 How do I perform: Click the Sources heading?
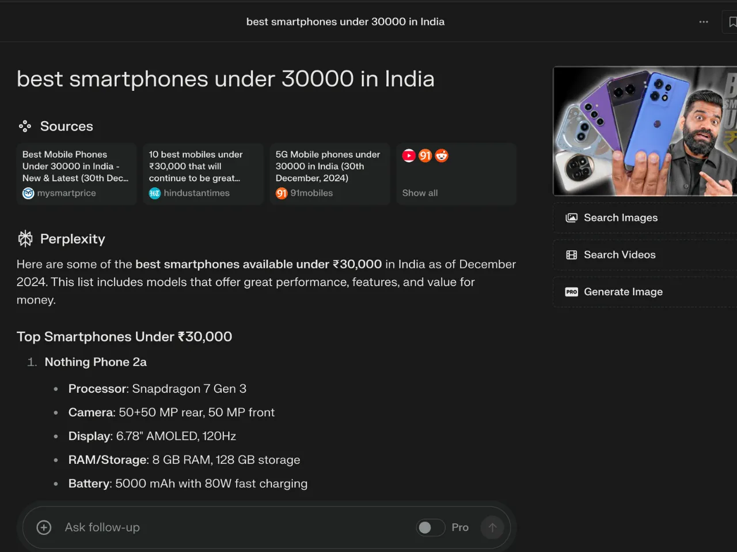tap(66, 126)
